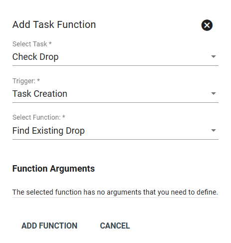Click the Add Task Function title

click(54, 24)
